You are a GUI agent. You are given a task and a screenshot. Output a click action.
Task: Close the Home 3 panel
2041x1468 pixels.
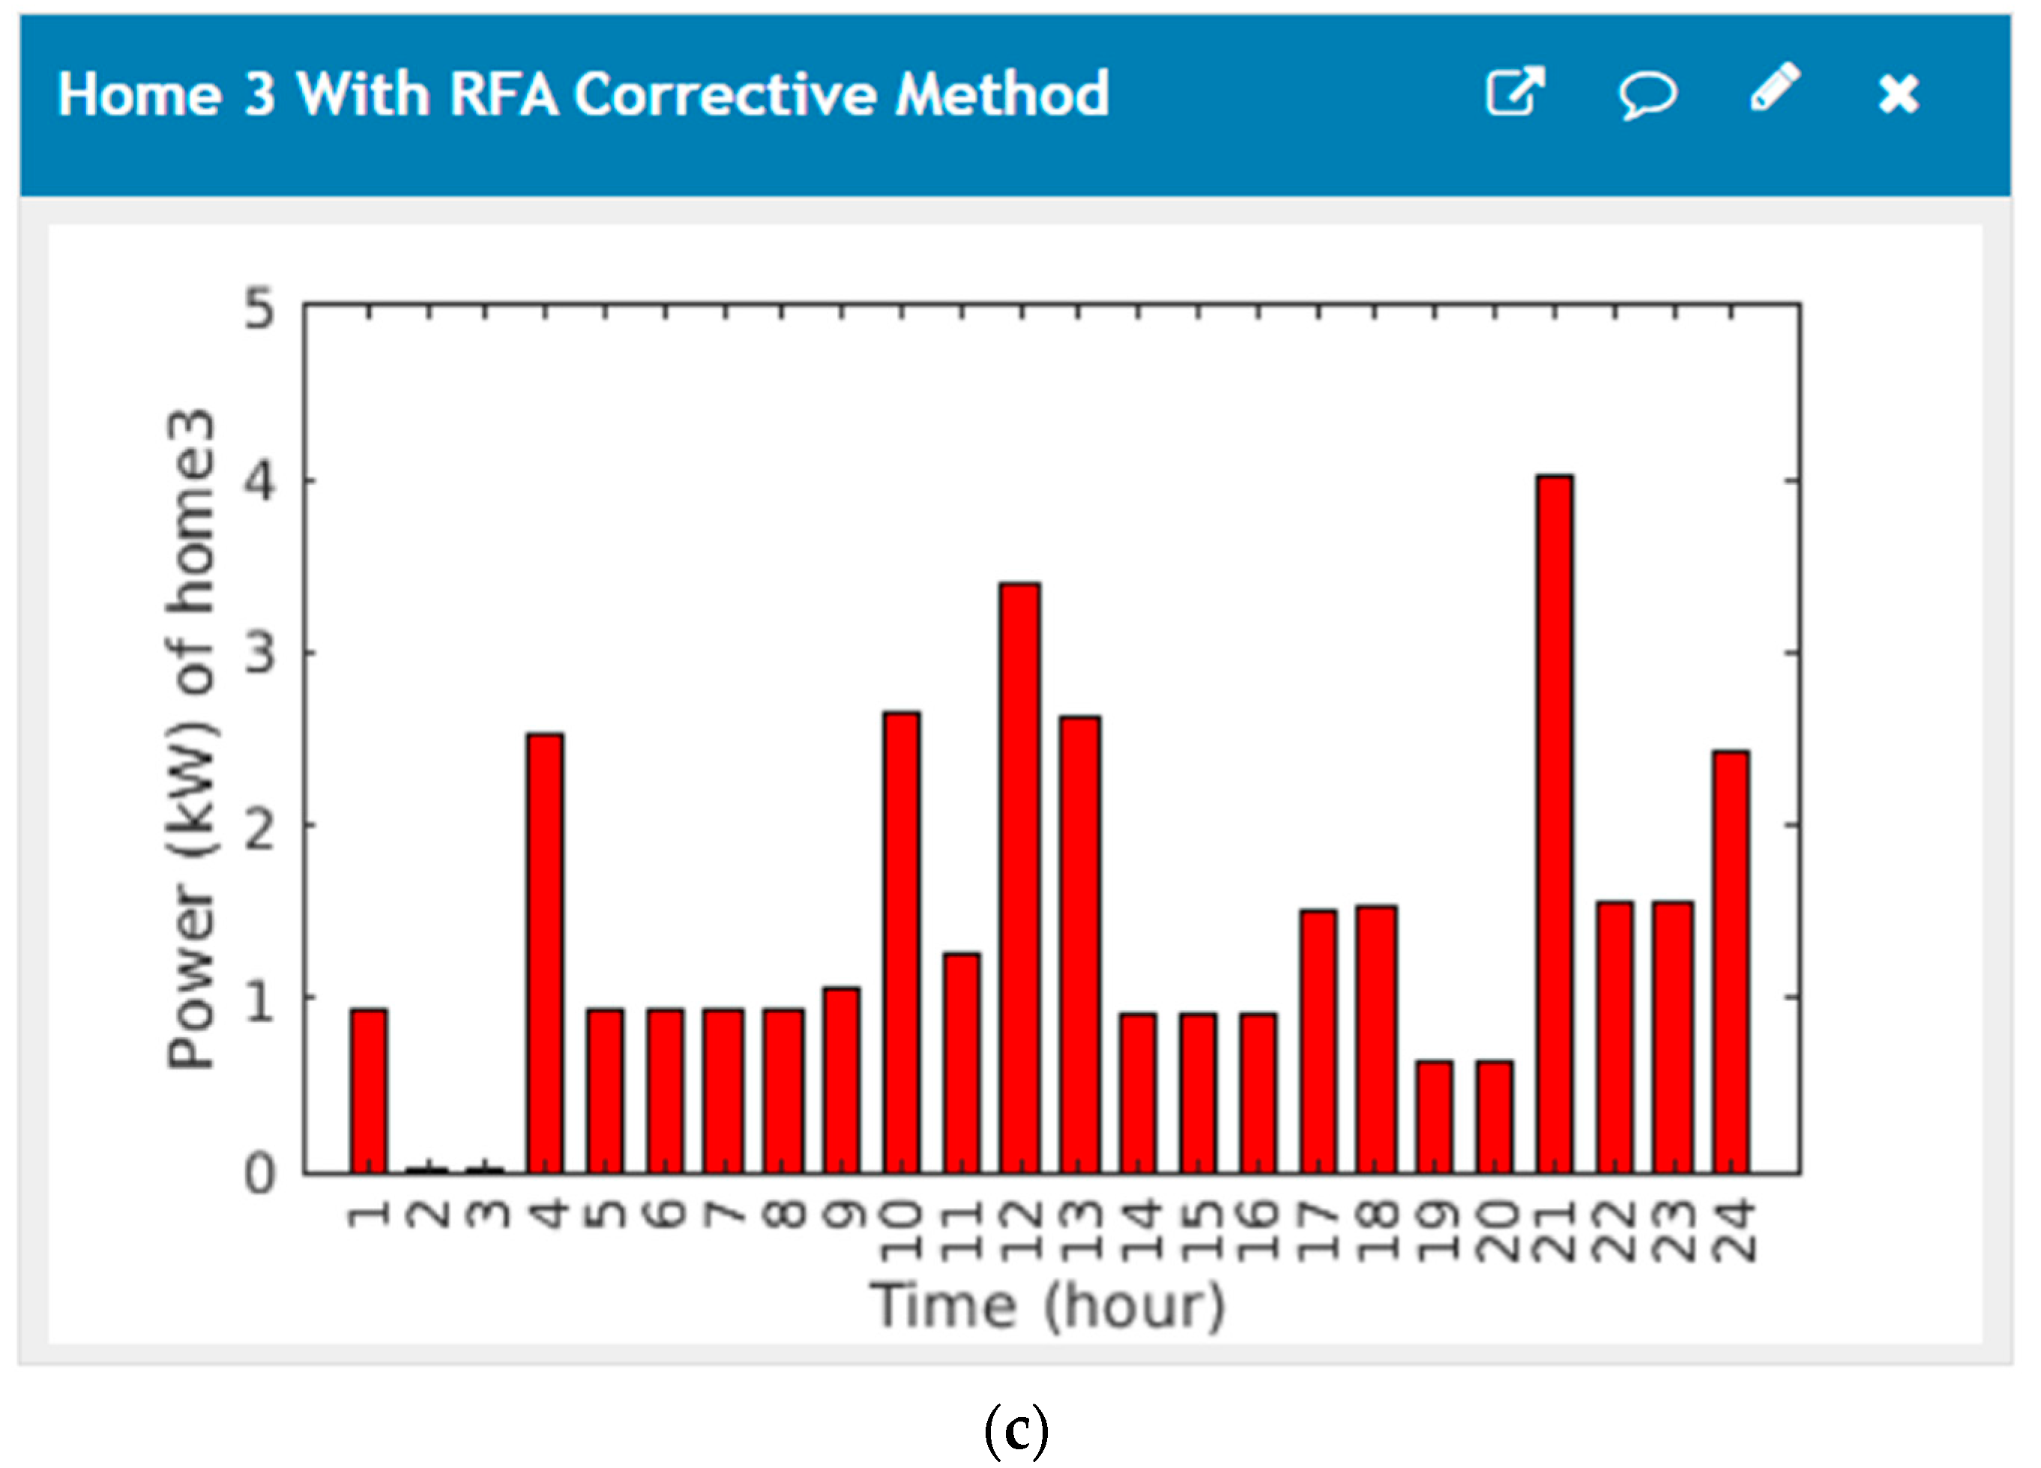coord(1899,94)
